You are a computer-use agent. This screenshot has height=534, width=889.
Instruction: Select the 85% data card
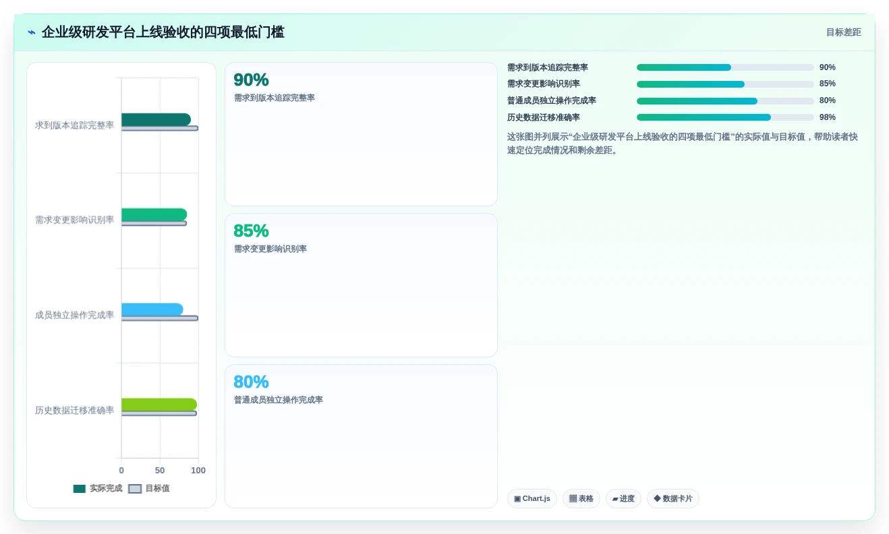(361, 285)
